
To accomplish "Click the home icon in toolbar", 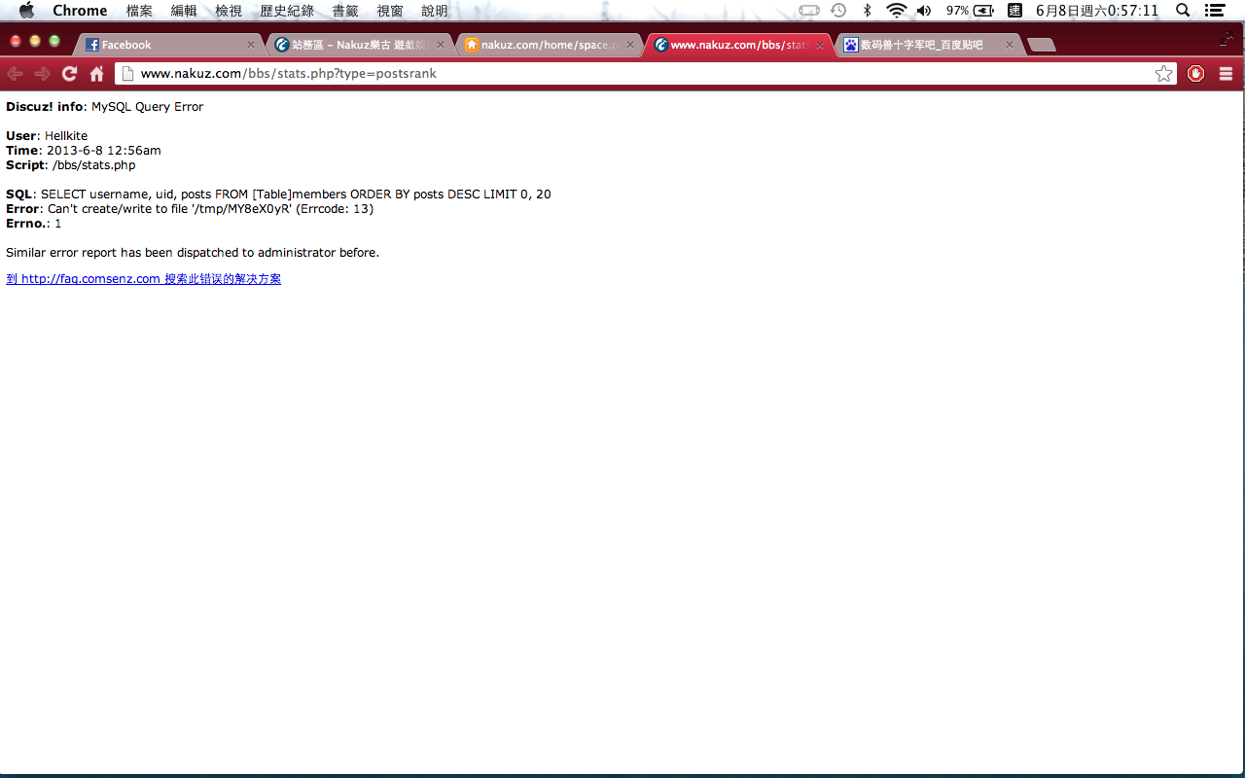I will coord(96,74).
